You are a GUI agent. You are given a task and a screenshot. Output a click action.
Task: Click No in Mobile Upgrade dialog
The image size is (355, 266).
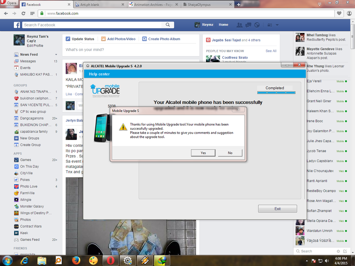pyautogui.click(x=230, y=153)
